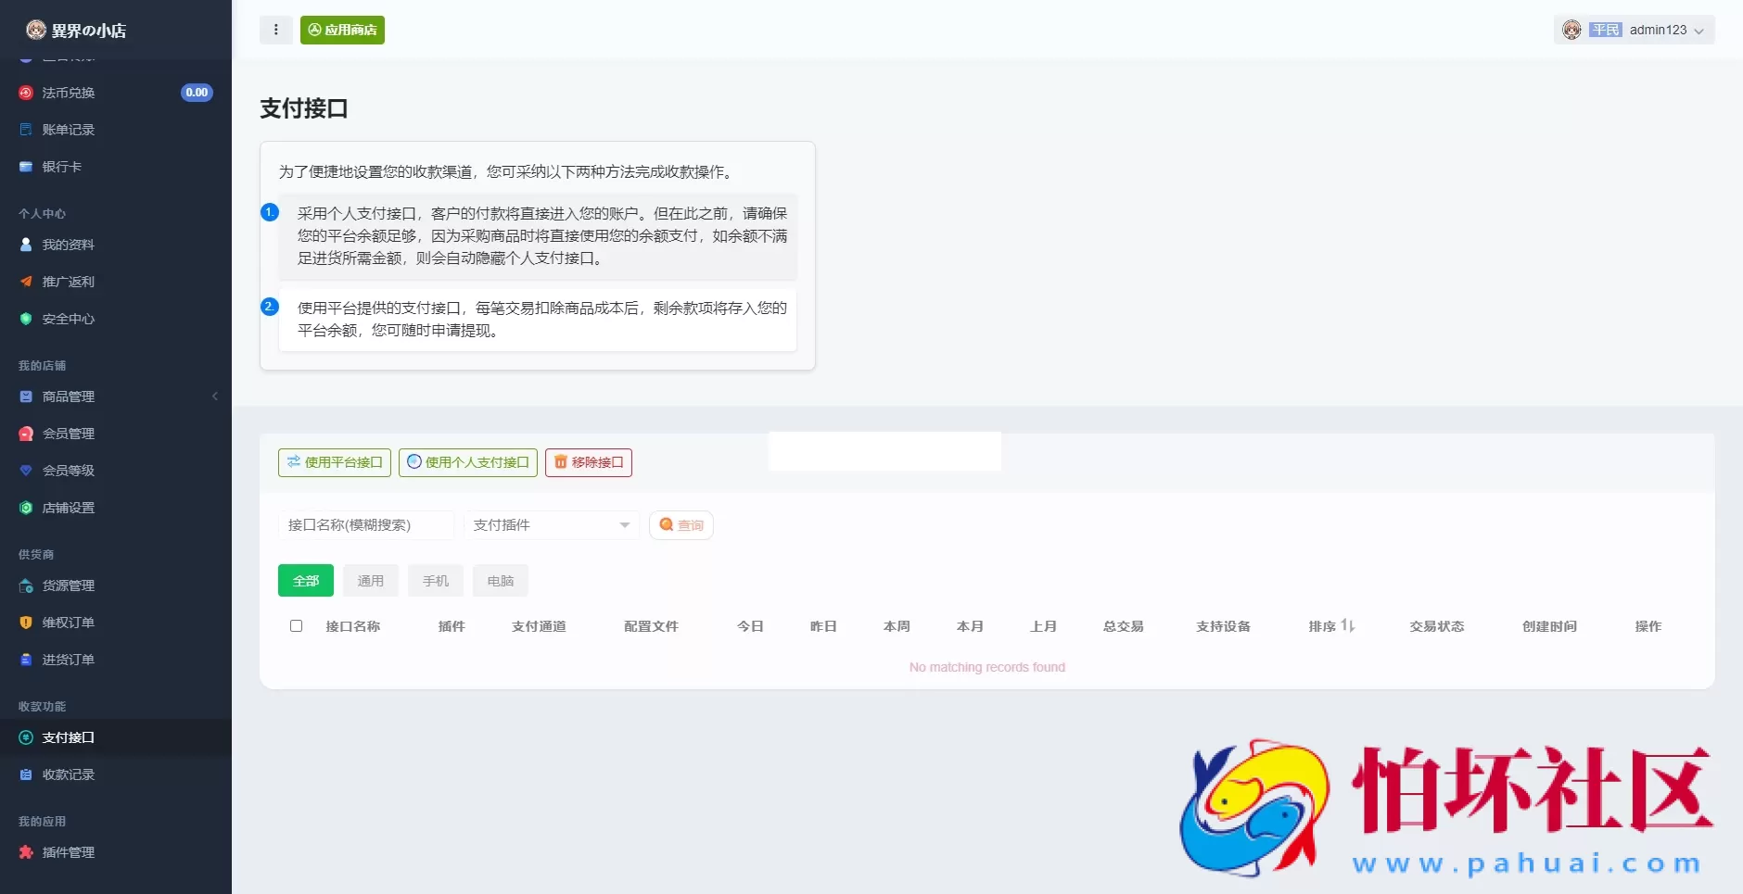The height and width of the screenshot is (894, 1743).
Task: Open 维权订单 dispute orders in sidebar
Action: coord(25,623)
